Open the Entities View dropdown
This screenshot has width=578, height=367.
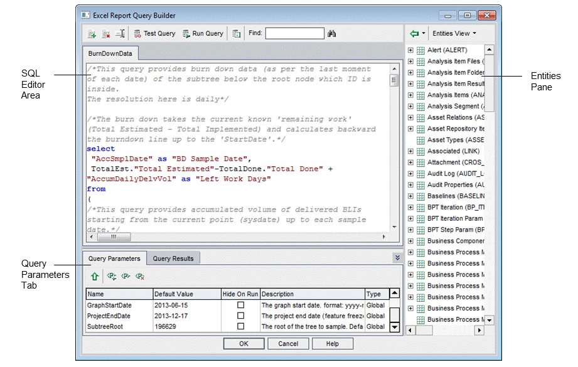(454, 34)
